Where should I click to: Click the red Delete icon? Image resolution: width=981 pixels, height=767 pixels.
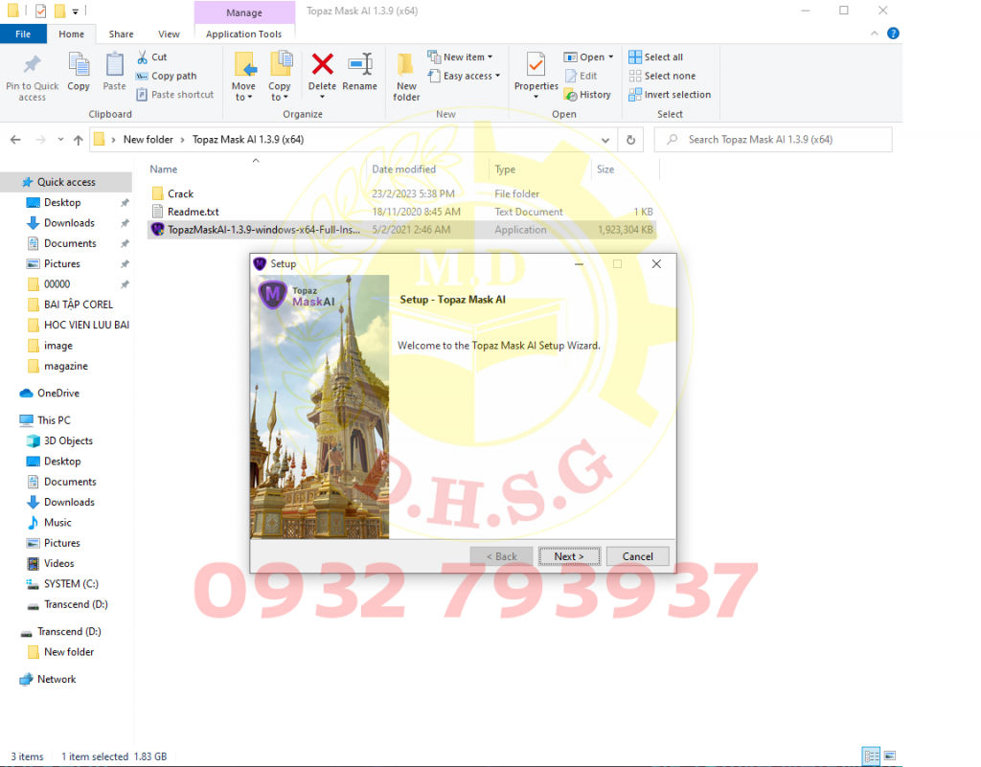pyautogui.click(x=322, y=64)
